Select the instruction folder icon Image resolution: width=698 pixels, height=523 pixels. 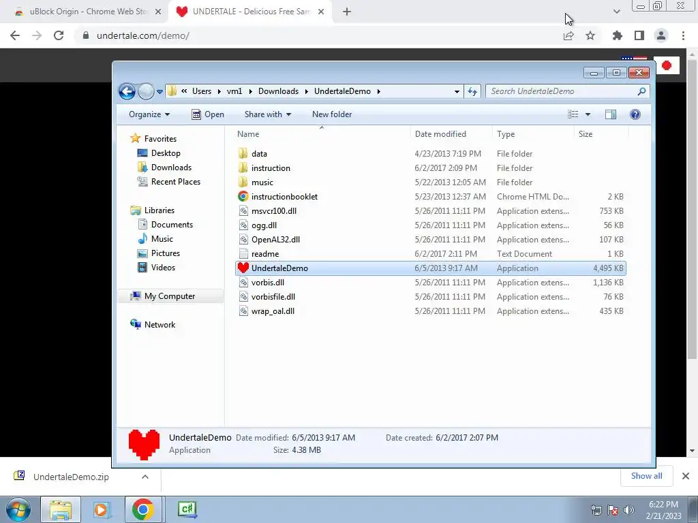pos(243,168)
